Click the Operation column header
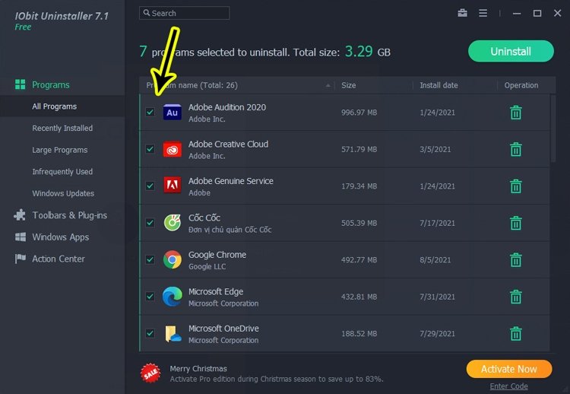This screenshot has width=570, height=394. click(x=521, y=85)
